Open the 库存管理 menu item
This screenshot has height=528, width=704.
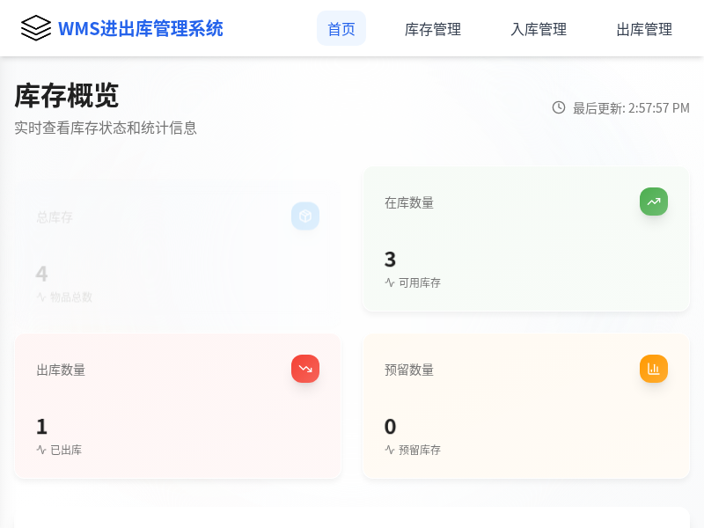click(x=433, y=29)
